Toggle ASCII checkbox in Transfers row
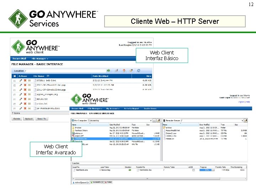The height and width of the screenshot is (192, 256). tap(193, 170)
